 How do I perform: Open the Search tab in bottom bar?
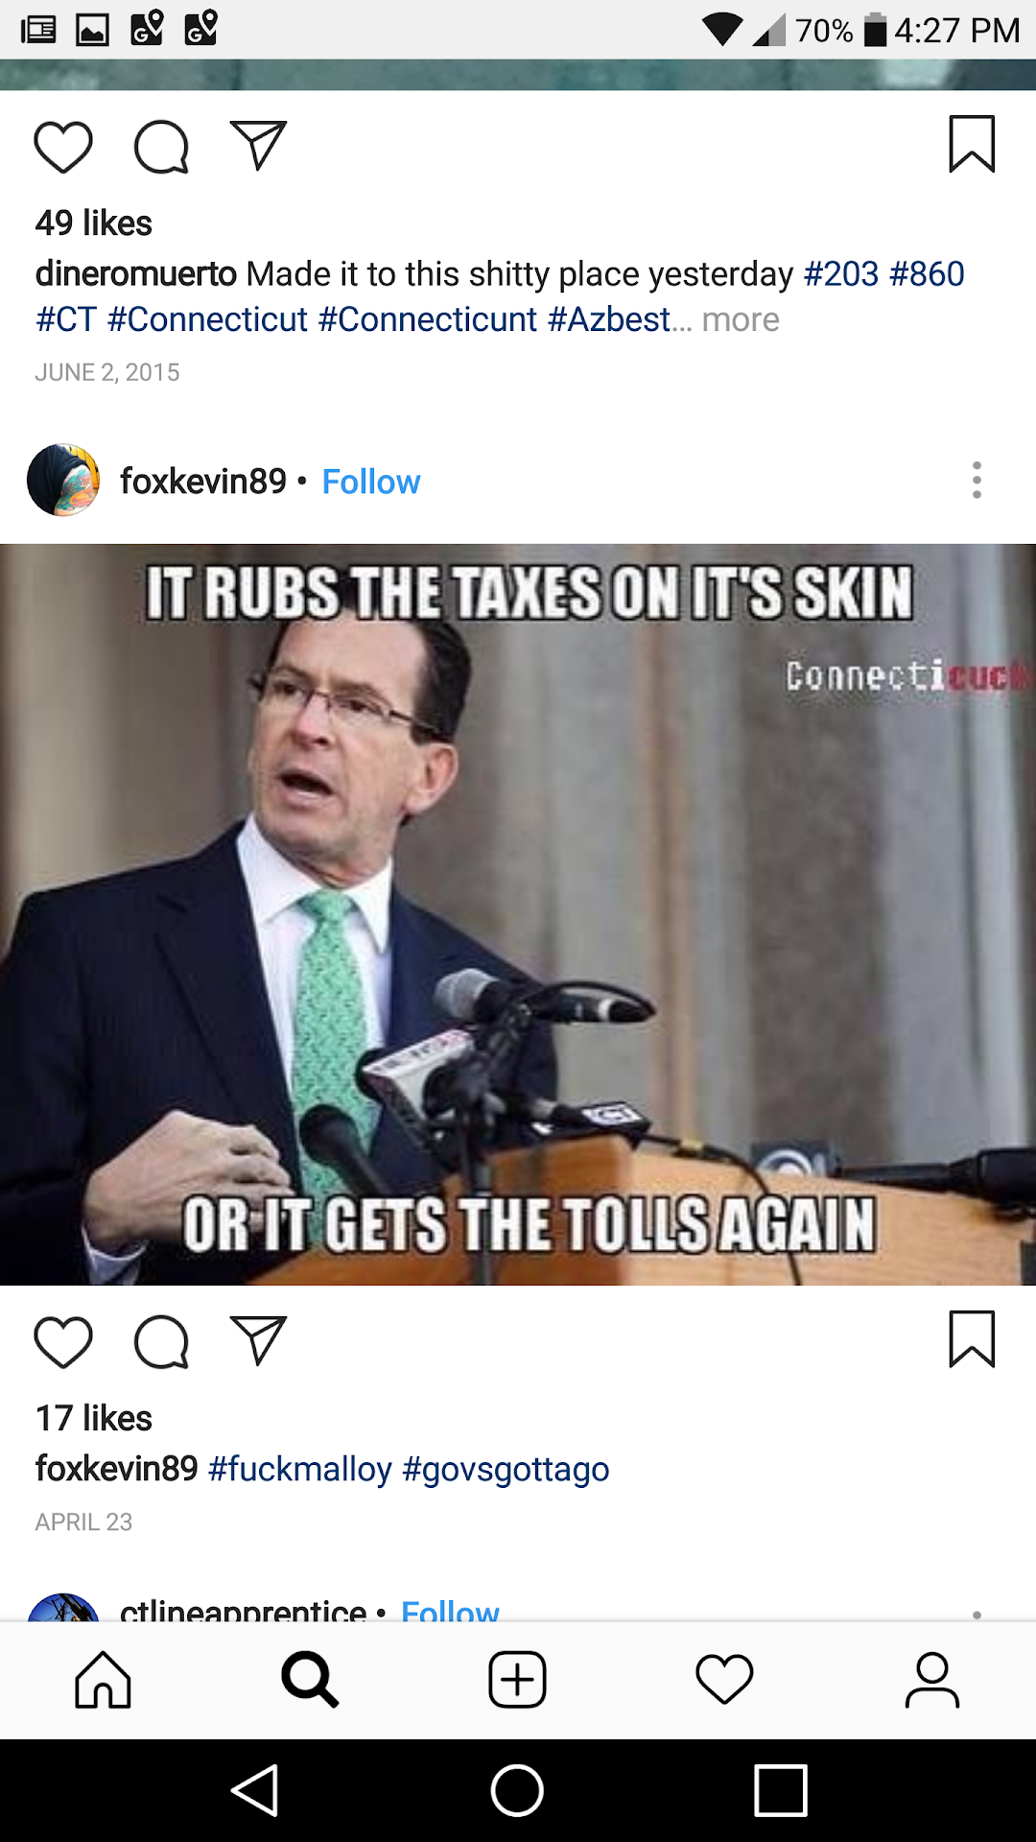[310, 1680]
